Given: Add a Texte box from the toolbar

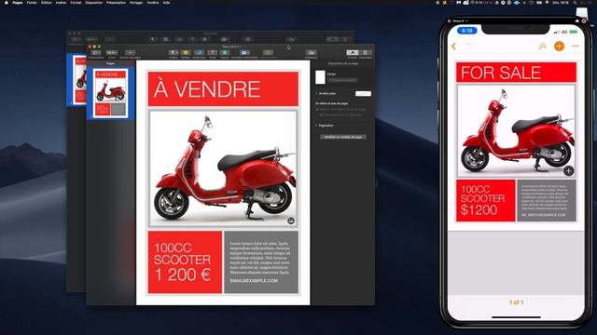Looking at the screenshot, I should tap(213, 53).
